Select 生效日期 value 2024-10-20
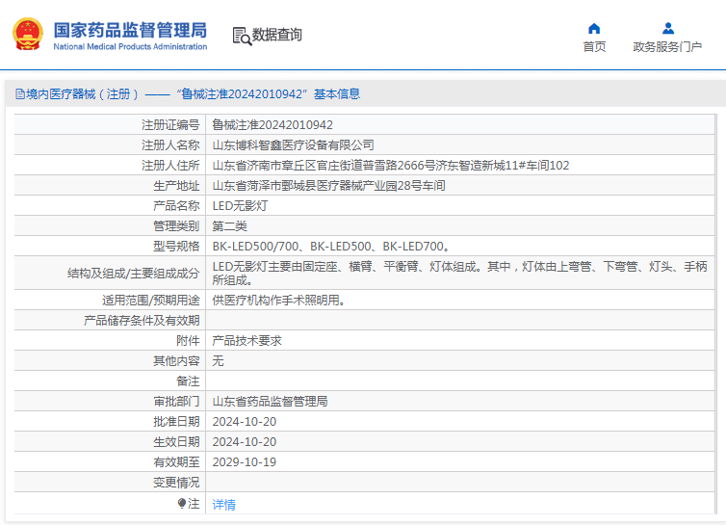Viewport: 726px width, 525px height. click(x=244, y=441)
